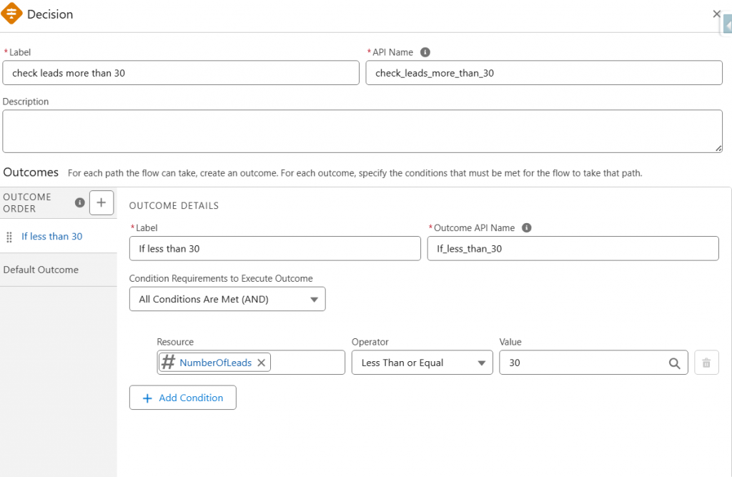Click the API Name info icon

tap(425, 52)
